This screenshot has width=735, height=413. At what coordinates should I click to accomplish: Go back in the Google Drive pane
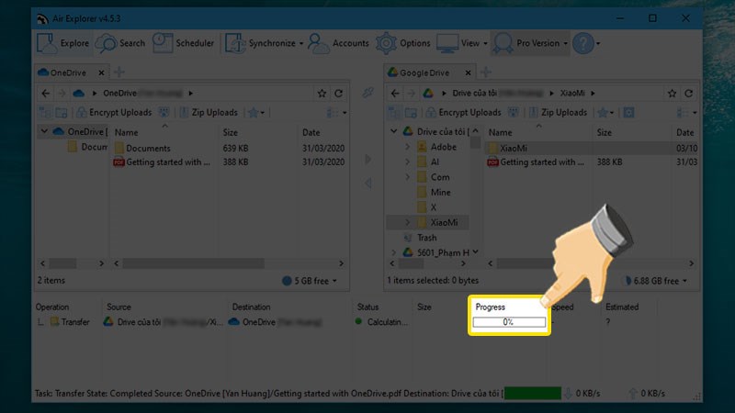[395, 94]
